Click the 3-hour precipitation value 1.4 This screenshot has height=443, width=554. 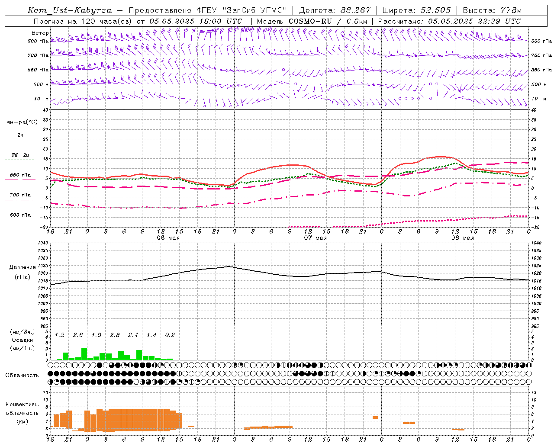[151, 335]
